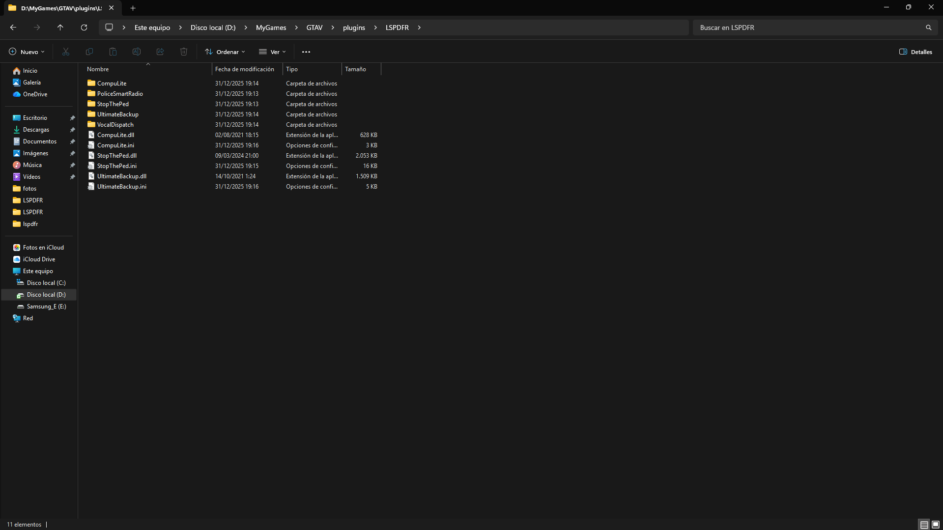The image size is (943, 530).
Task: Unpin Descargas from quick access
Action: point(73,130)
